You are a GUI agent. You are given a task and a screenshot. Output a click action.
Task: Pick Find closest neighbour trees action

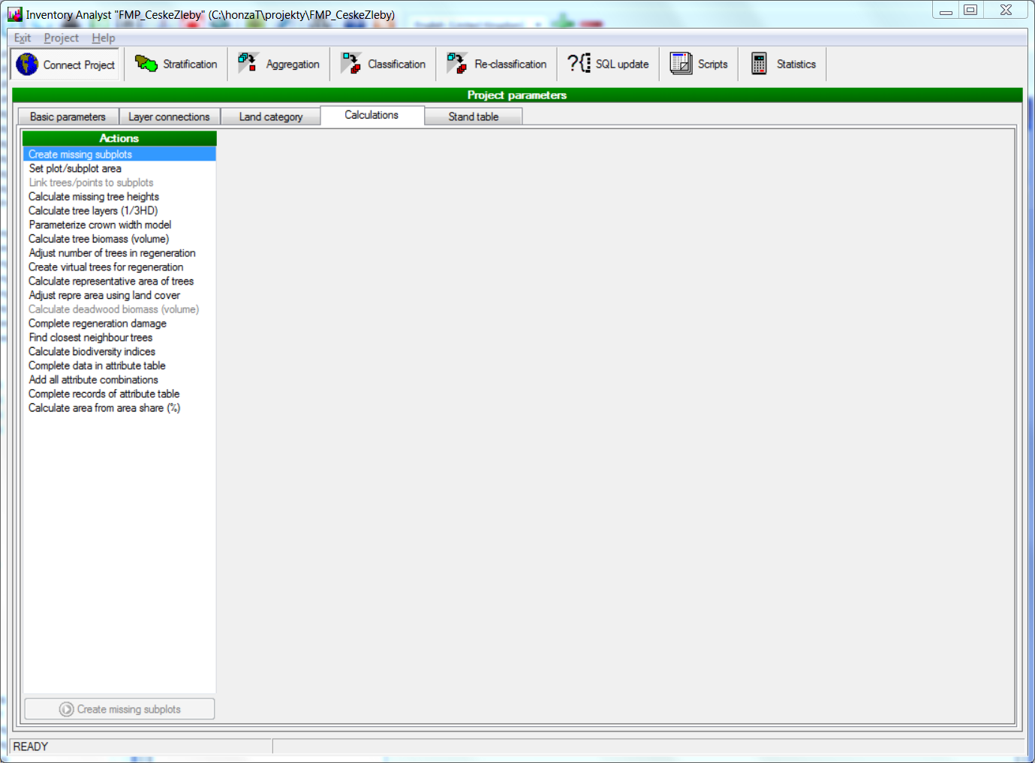tap(90, 338)
